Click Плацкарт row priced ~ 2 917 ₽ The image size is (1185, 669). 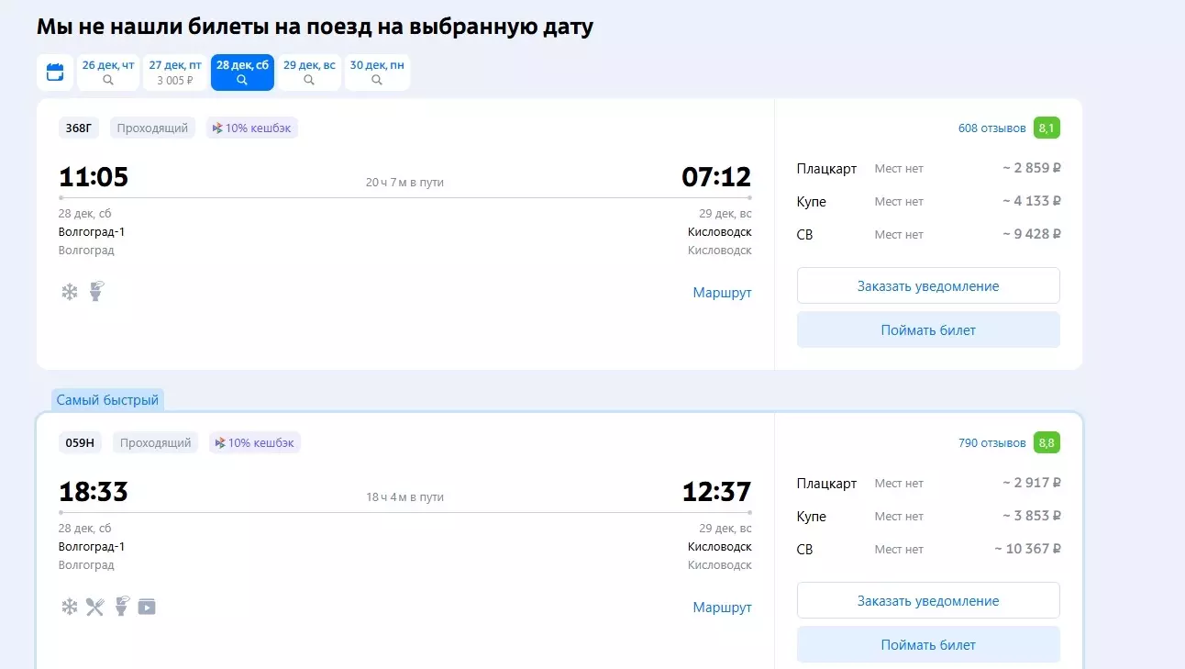point(928,484)
